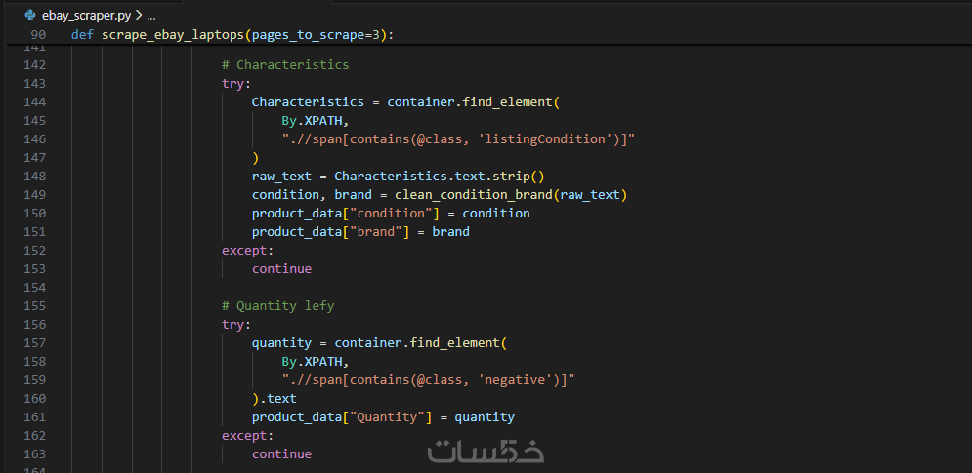Screen dimensions: 972x473
Task: Click the raw_text variable assignment line
Action: coord(398,177)
